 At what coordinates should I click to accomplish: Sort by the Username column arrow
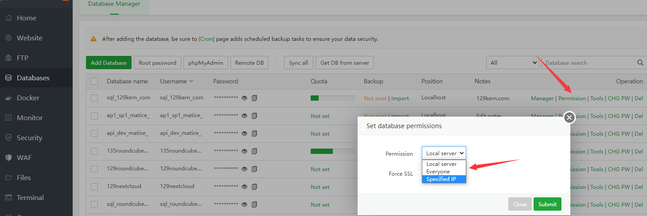coord(191,82)
